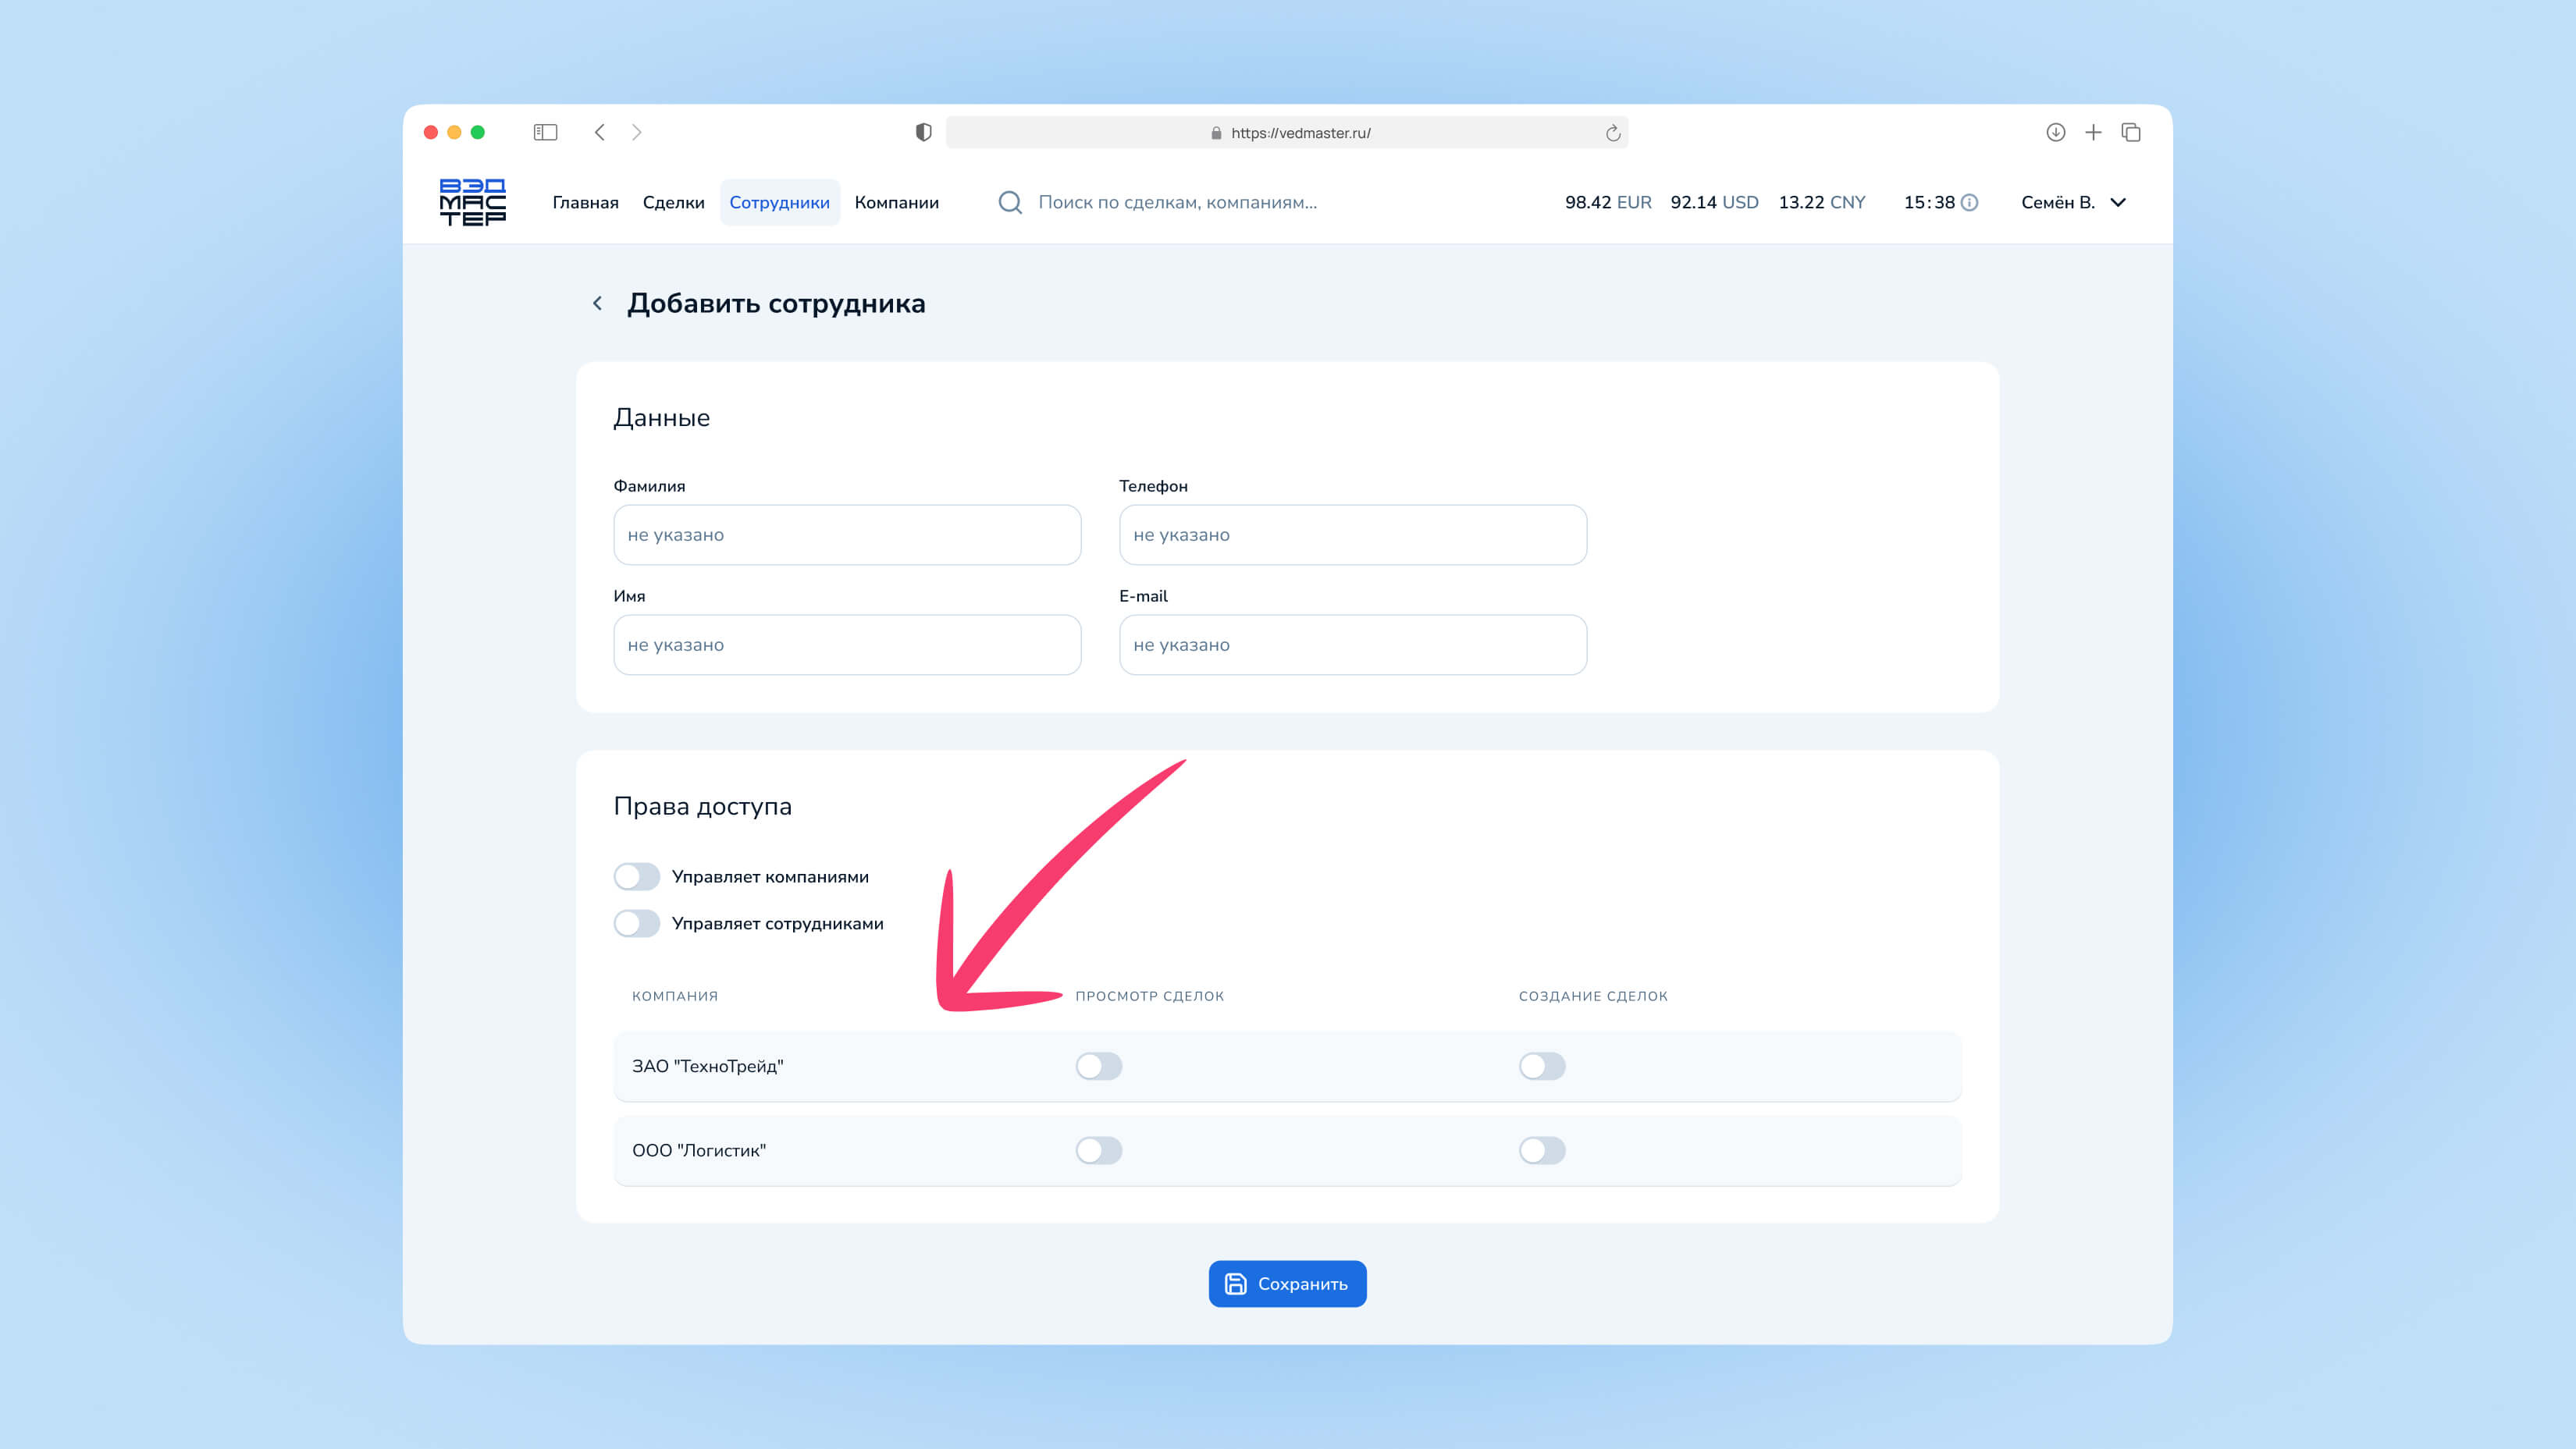Viewport: 2576px width, 1449px height.
Task: Click the info icon beside the time
Action: [x=1969, y=203]
